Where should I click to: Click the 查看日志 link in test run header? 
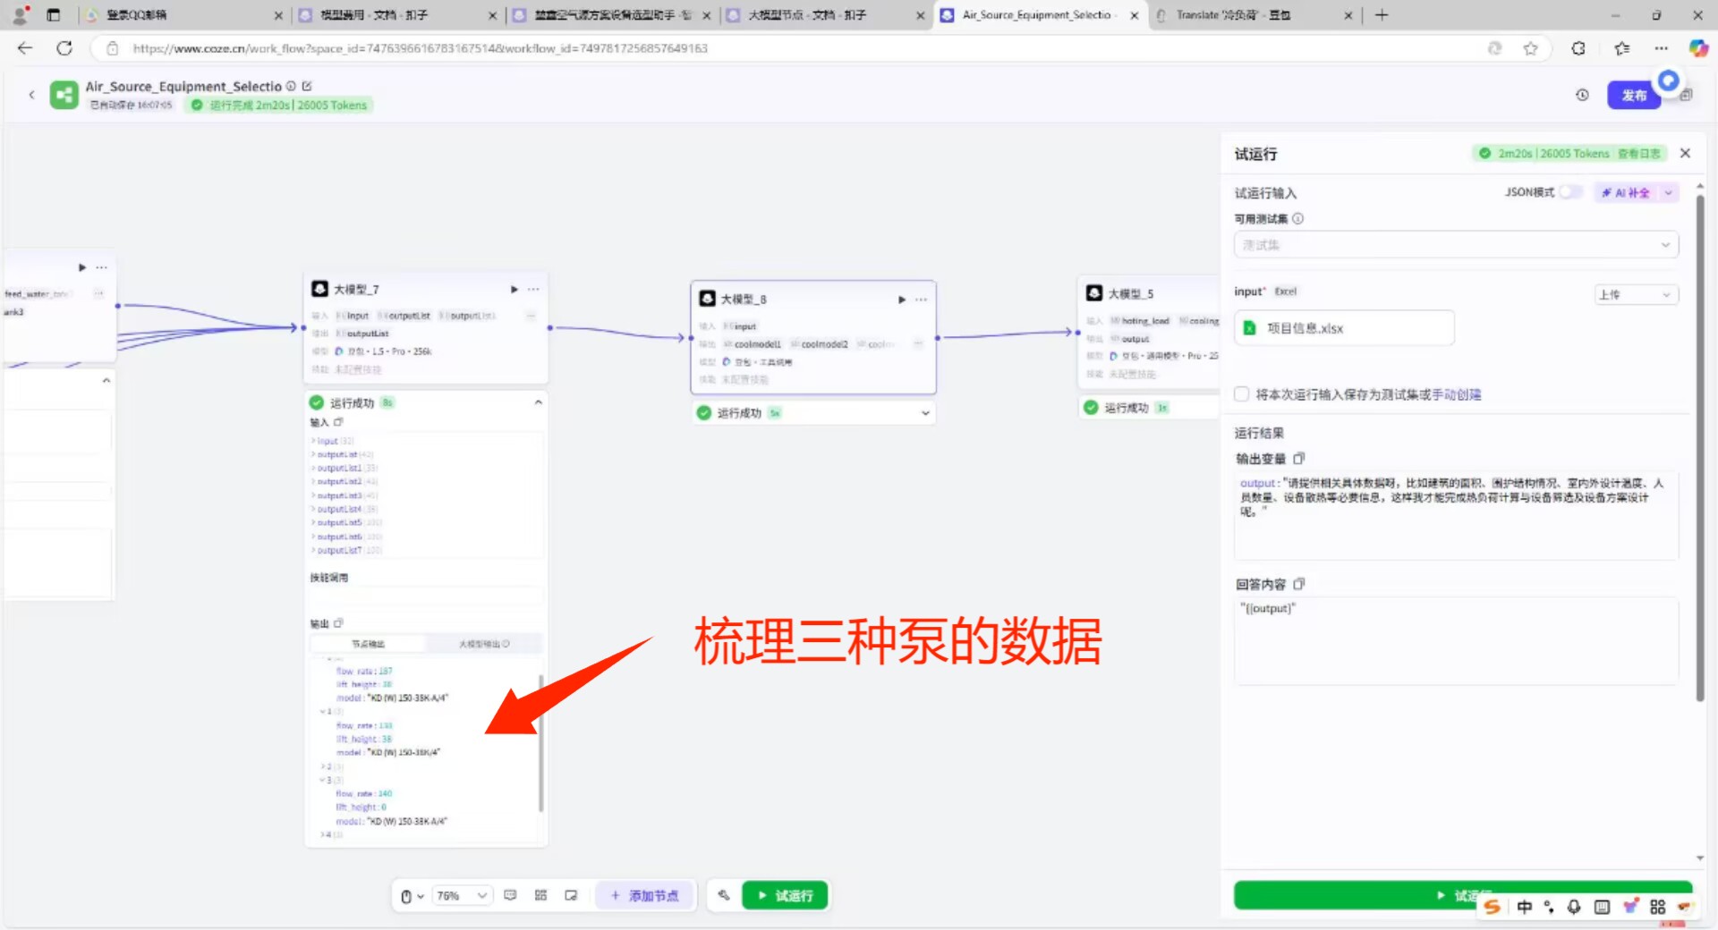[x=1639, y=154]
